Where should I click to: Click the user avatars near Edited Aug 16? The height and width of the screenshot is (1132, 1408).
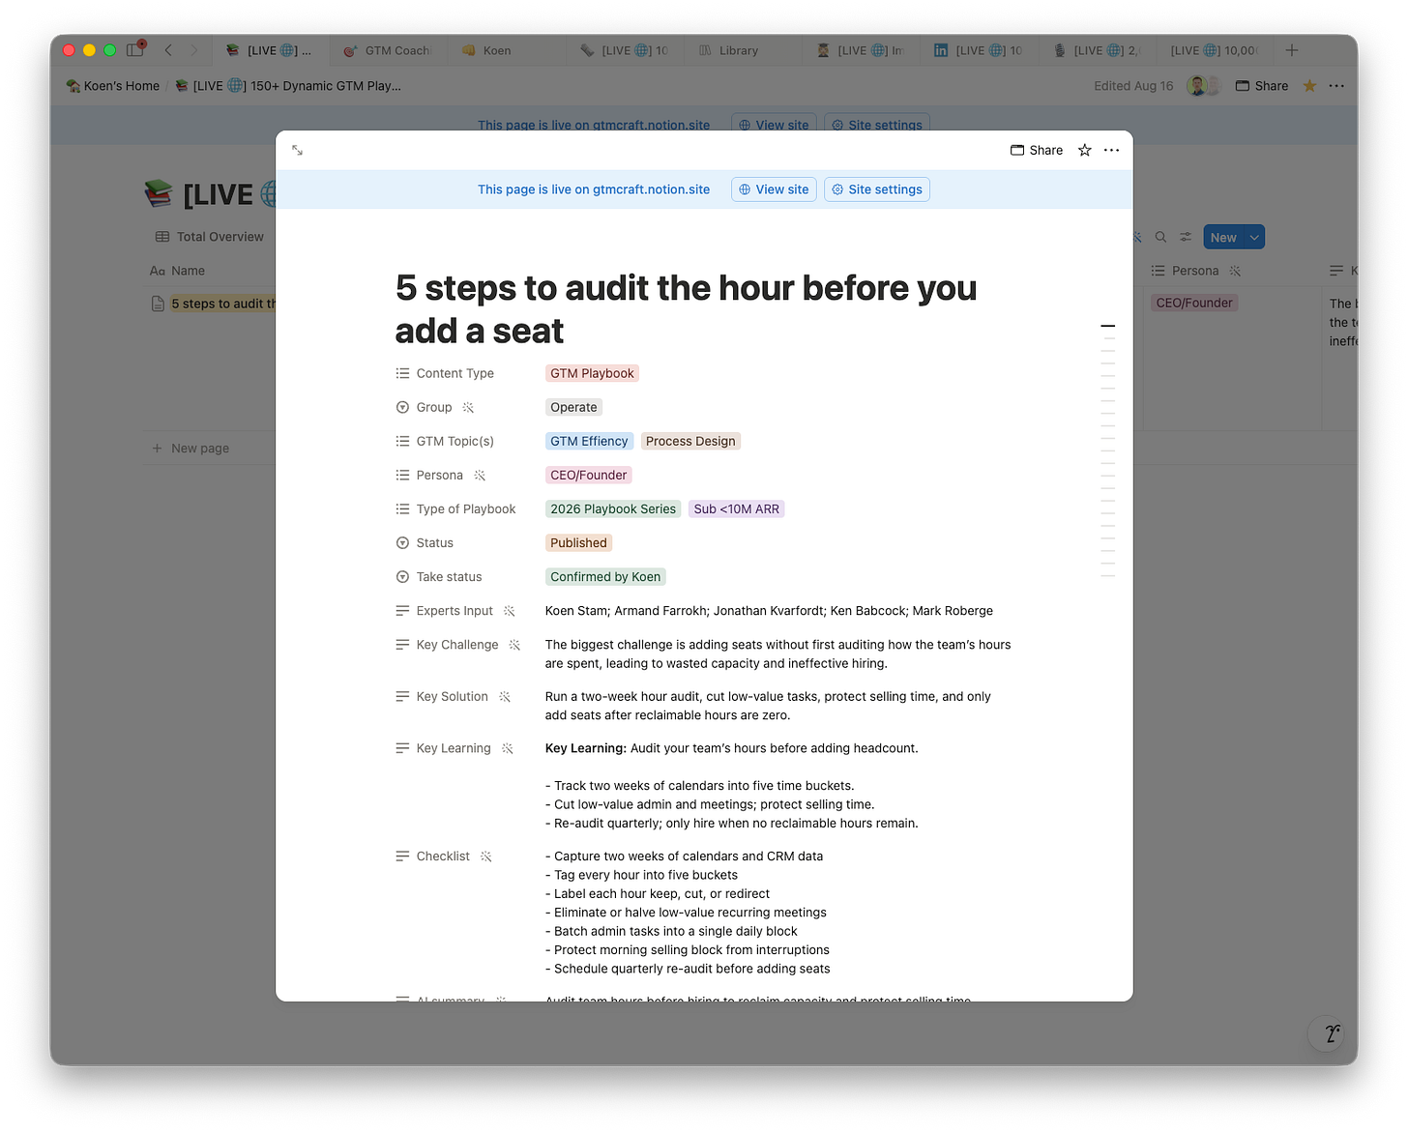(1203, 86)
